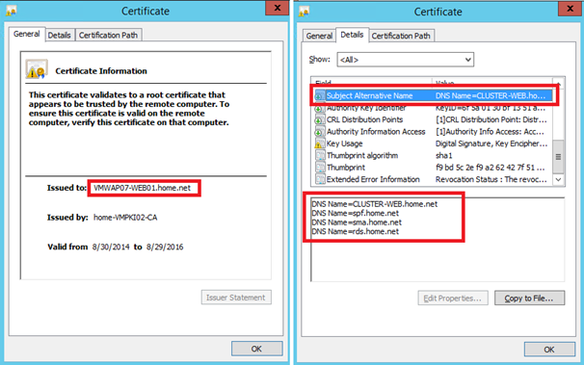Select Details tab in right Certificate window
The width and height of the screenshot is (584, 365).
coord(352,35)
